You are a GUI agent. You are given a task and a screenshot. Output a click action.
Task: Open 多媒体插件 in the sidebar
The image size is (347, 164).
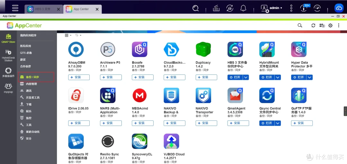(8, 73)
